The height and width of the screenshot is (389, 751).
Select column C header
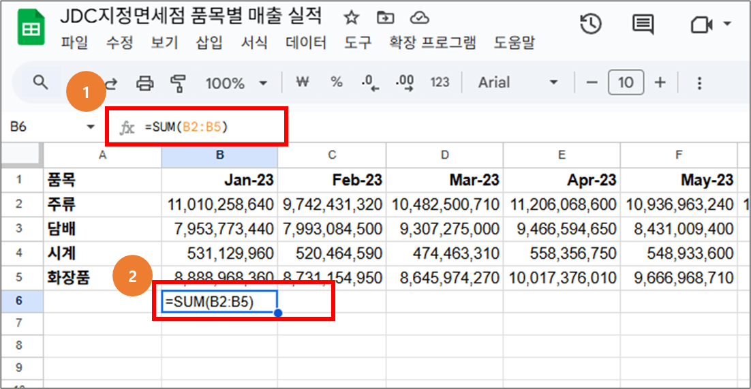point(332,155)
